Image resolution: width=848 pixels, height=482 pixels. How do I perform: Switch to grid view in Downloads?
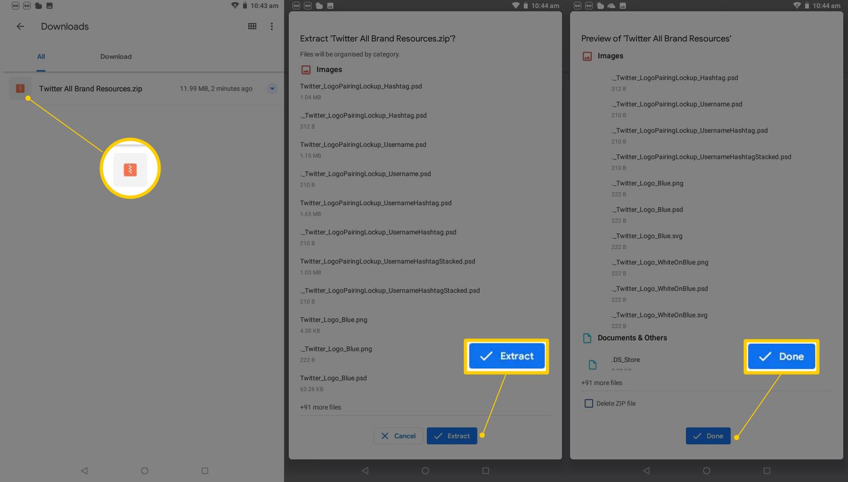click(x=252, y=27)
